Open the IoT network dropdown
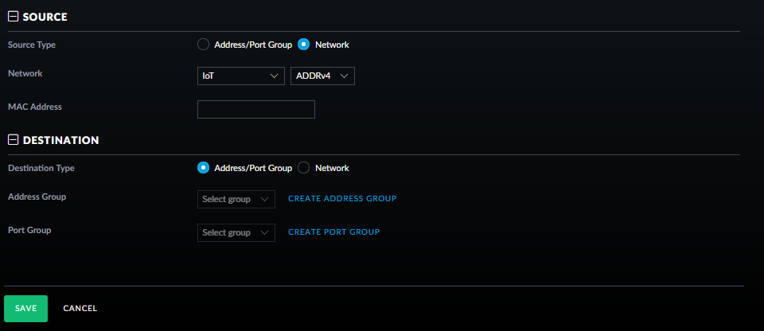 click(240, 76)
